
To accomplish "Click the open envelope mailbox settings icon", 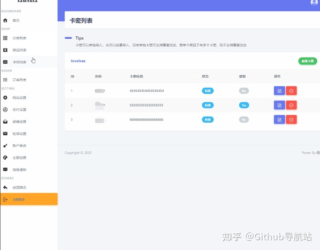I will coord(5,121).
